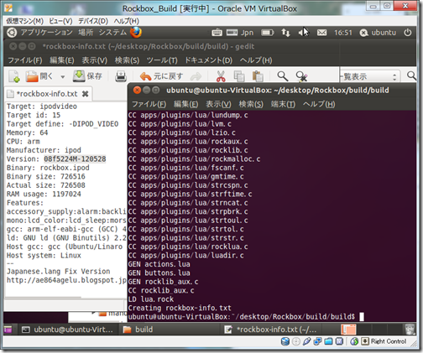Open VirtualBox ヘルプ(H) menu
This screenshot has height=353, width=423.
point(126,21)
